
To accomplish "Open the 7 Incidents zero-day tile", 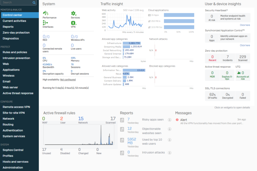I will tap(227, 58).
